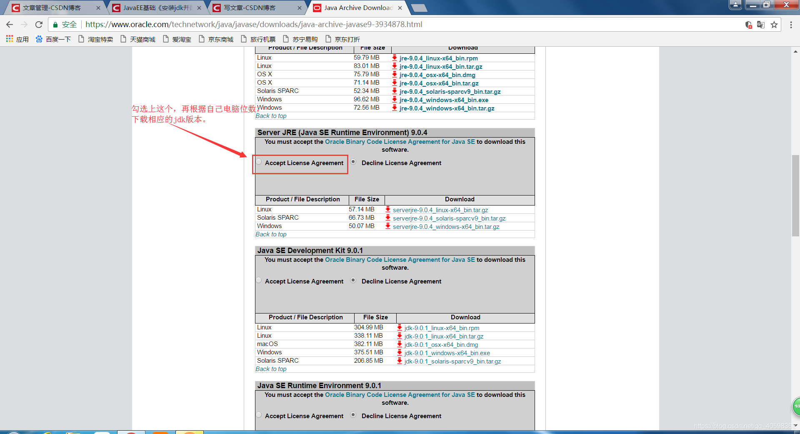800x434 pixels.
Task: Click download icon beside jdk-9.0.1_solaris-sparcv9_bin.tar.gz
Action: tap(399, 361)
